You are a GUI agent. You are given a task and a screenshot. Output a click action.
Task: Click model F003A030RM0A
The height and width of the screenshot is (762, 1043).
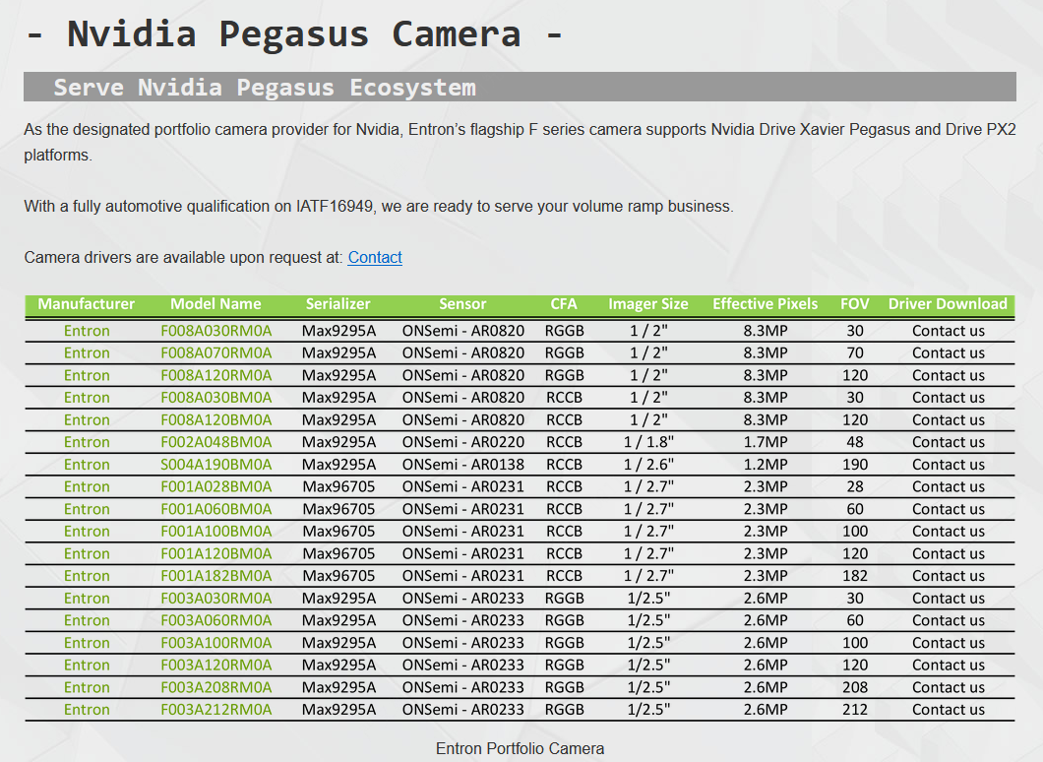click(216, 599)
